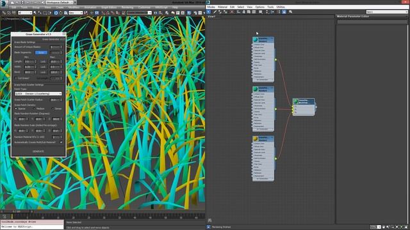This screenshot has width=410, height=230.
Task: Click Random Material IDs spinner field
Action: click(56, 137)
